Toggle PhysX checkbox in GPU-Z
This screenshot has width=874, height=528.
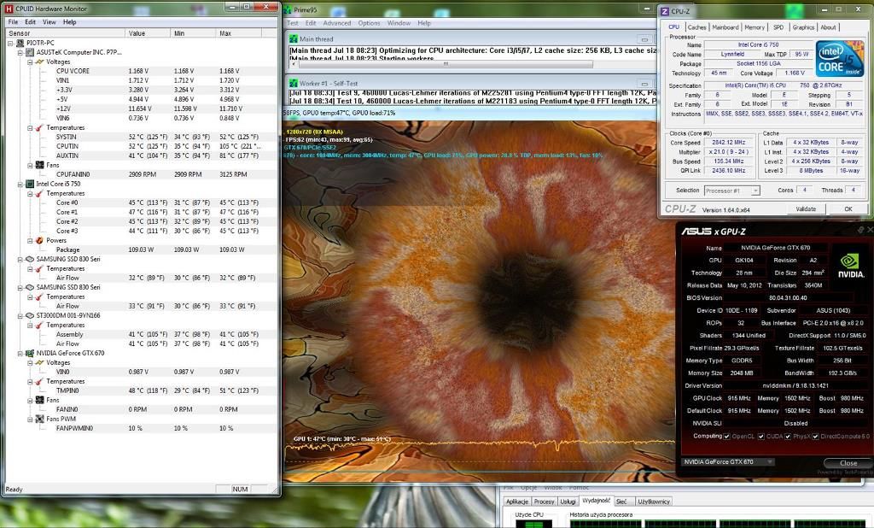click(x=788, y=437)
